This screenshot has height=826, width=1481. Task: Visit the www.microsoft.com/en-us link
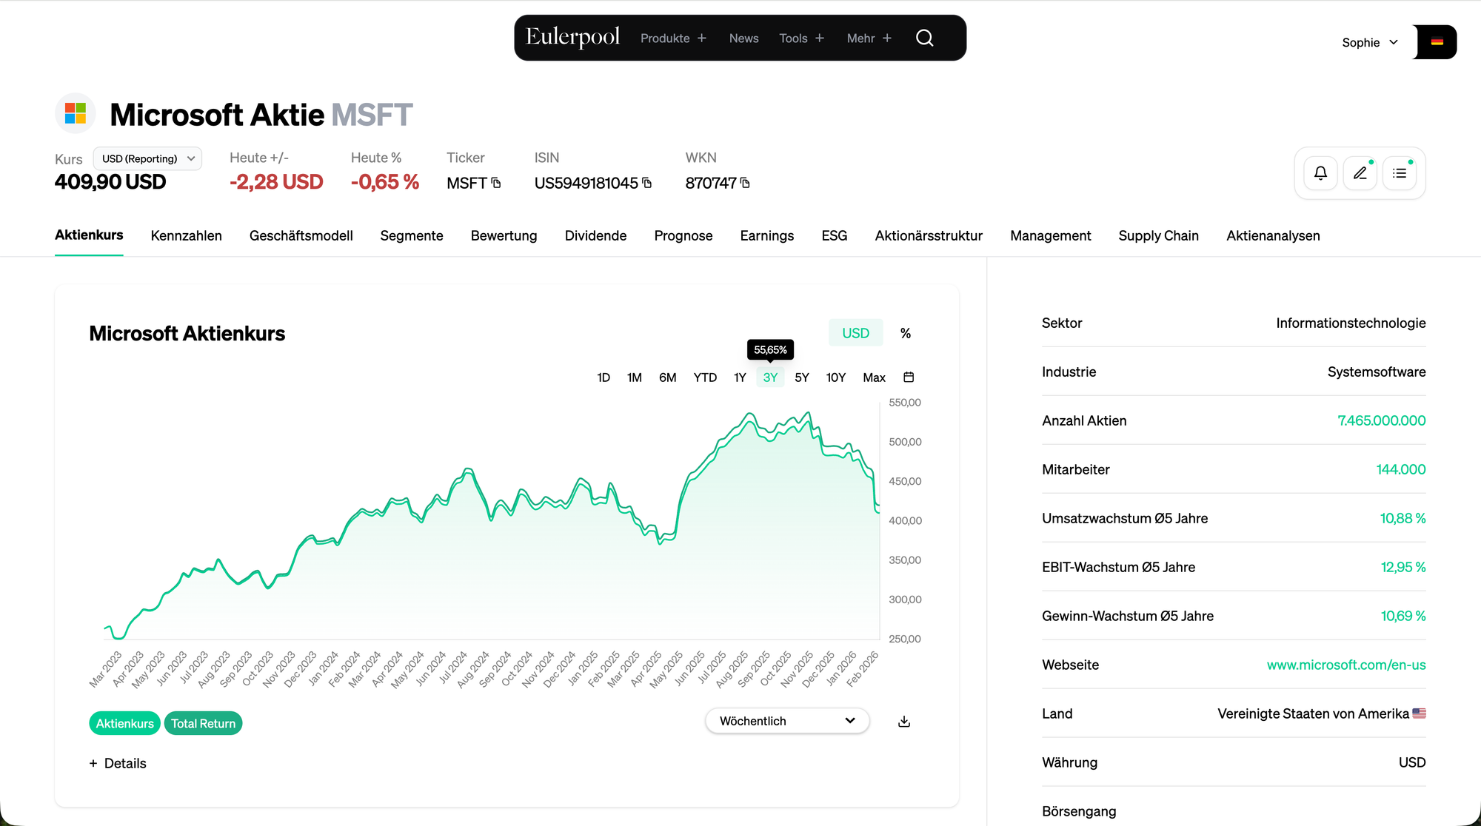1345,665
